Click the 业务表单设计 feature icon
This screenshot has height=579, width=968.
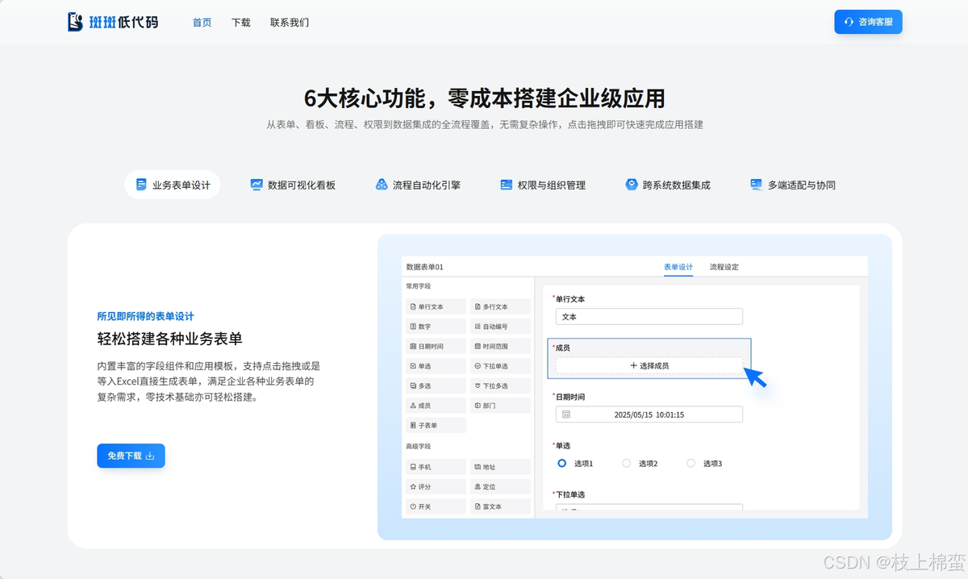[x=142, y=185]
